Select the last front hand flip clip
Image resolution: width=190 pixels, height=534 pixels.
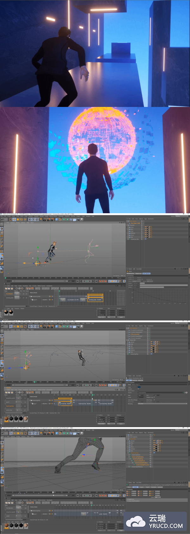(105, 404)
